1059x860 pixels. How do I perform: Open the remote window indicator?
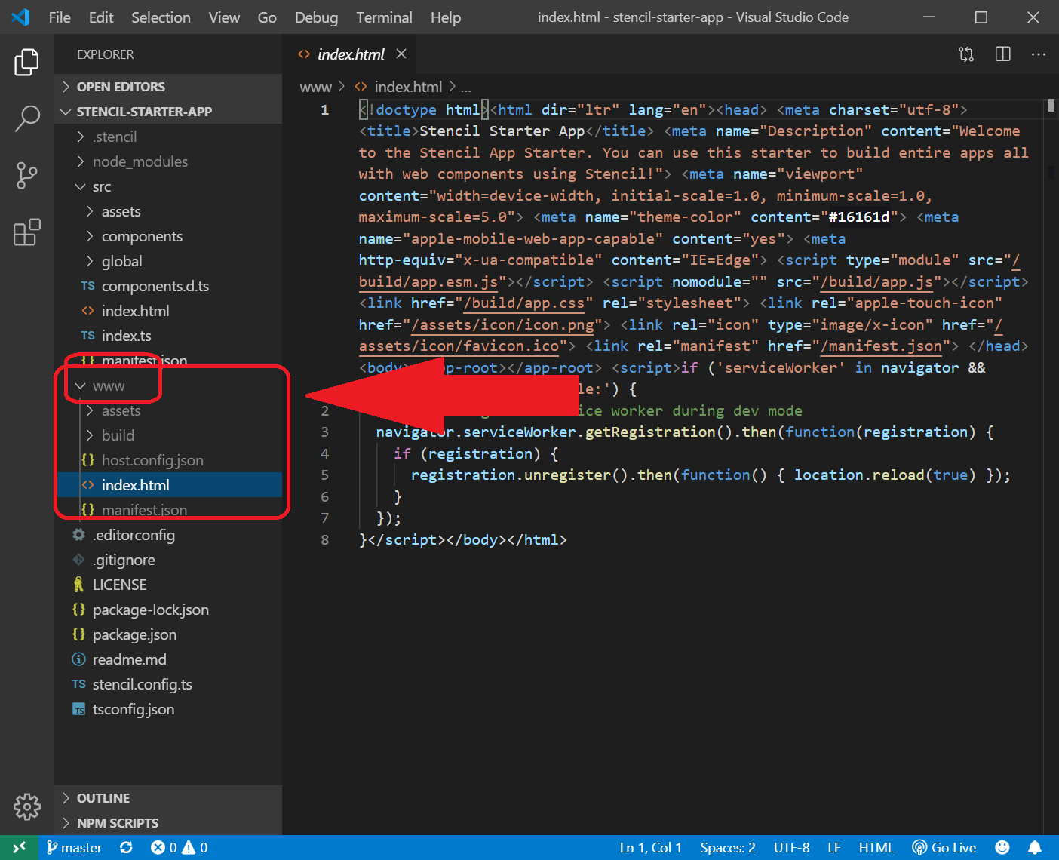click(x=19, y=848)
